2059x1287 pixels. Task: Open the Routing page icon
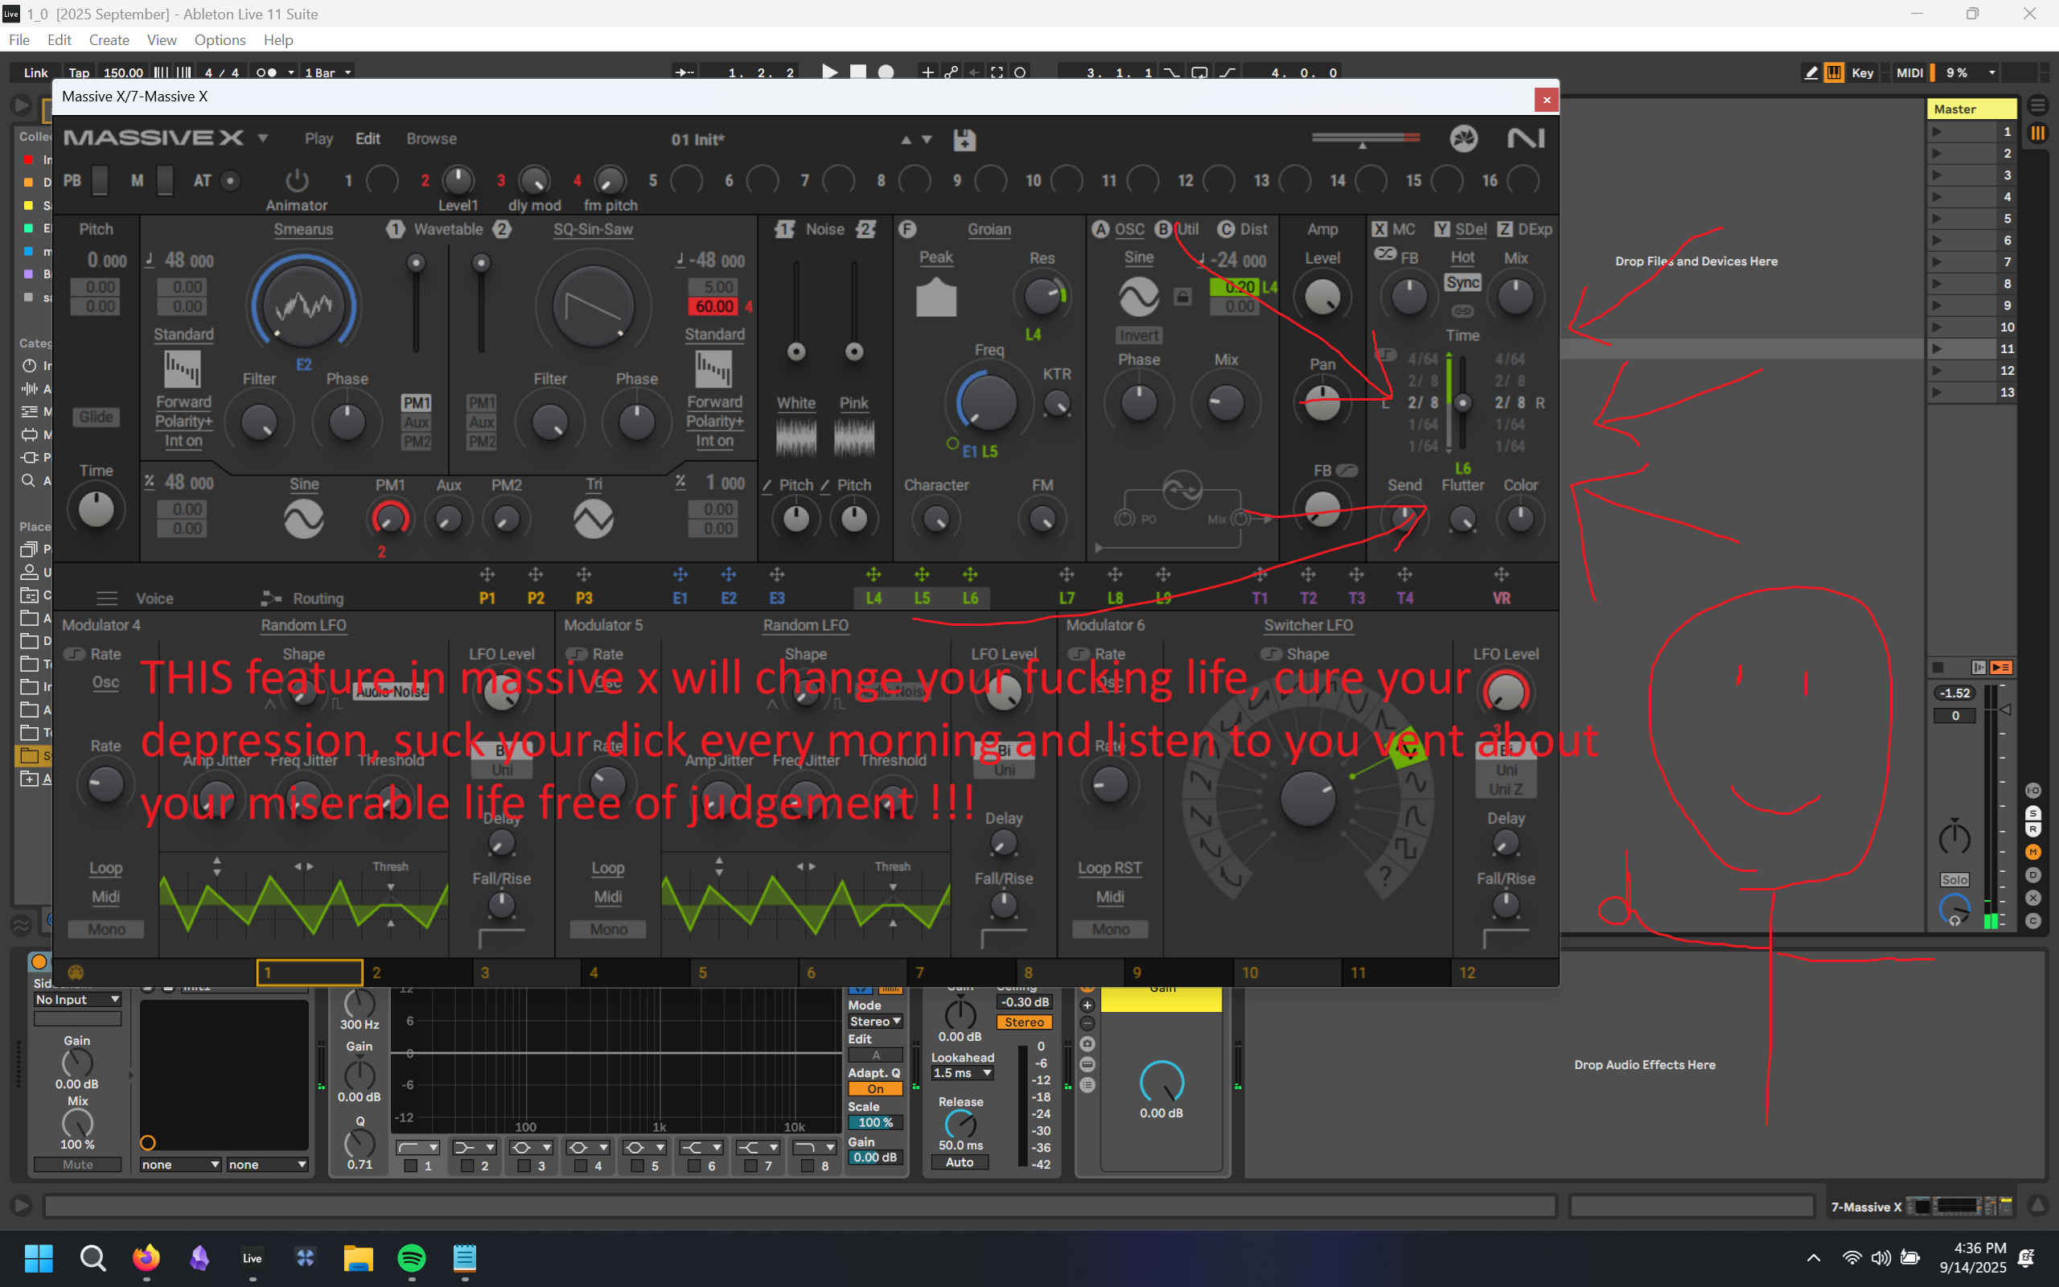point(271,598)
